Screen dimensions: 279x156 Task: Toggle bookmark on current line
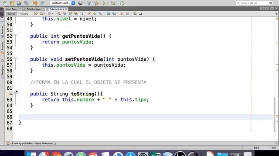pyautogui.click(x=101, y=14)
